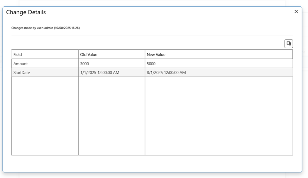
Task: Click the New Value column header
Action: [156, 55]
